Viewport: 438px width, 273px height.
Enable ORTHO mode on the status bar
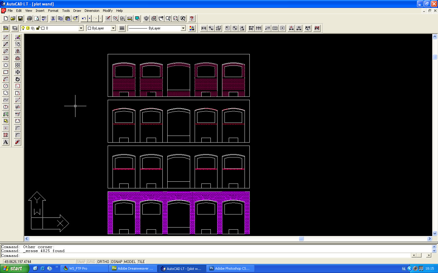click(103, 261)
